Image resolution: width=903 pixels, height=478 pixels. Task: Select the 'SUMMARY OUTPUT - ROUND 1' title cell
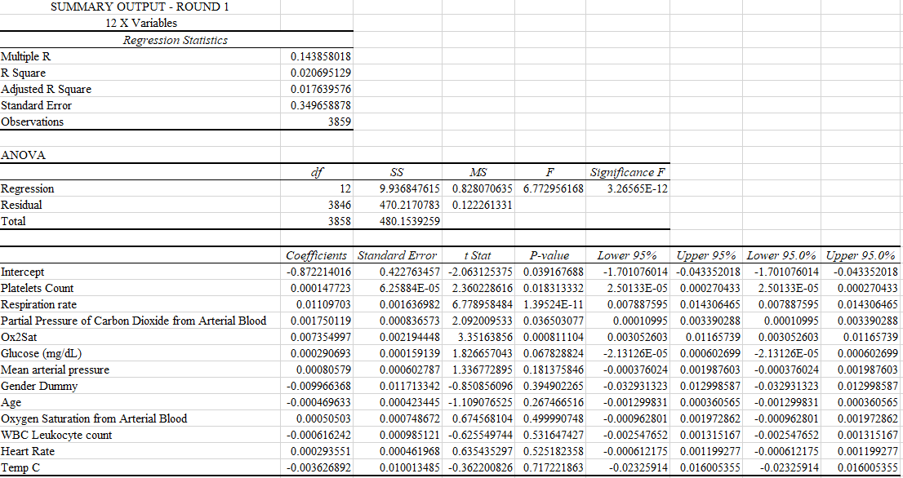pyautogui.click(x=140, y=7)
